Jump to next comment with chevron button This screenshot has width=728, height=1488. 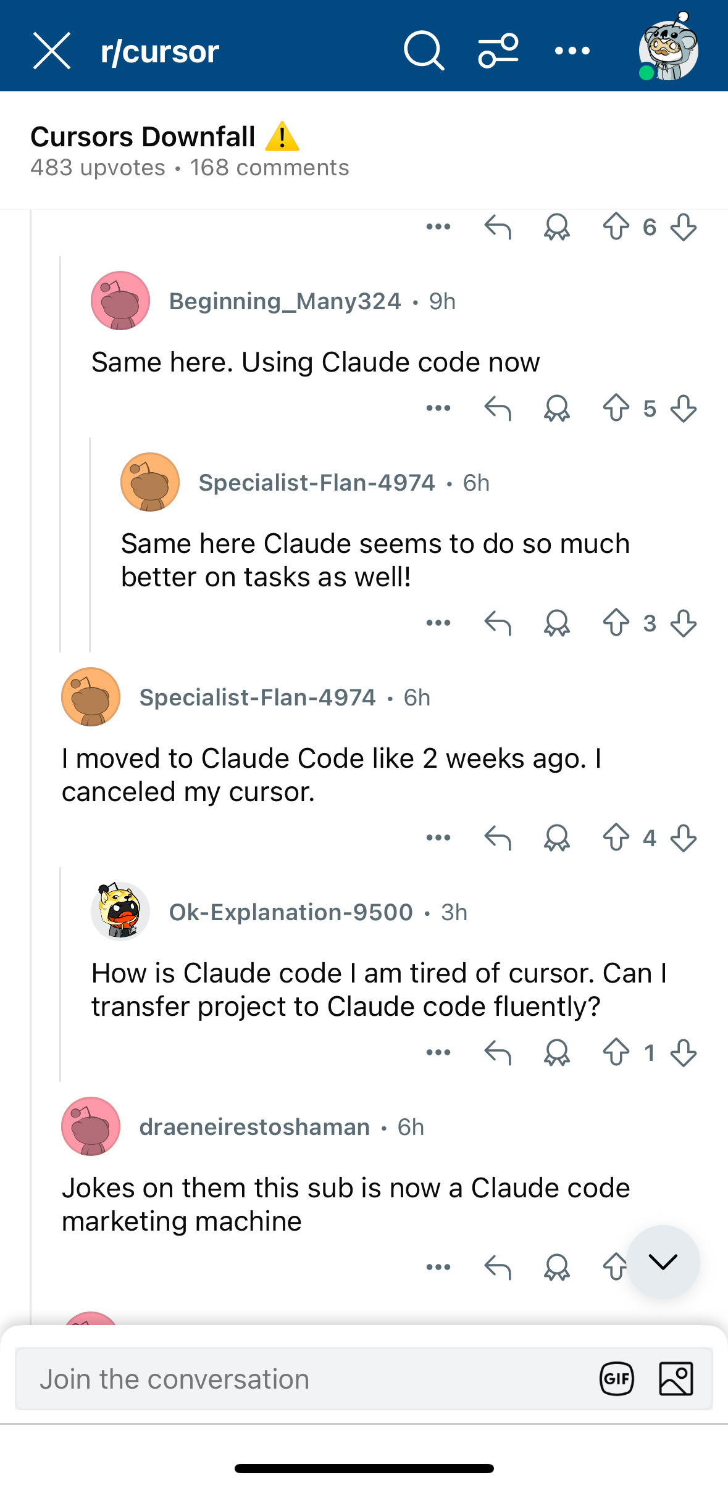pyautogui.click(x=663, y=1262)
